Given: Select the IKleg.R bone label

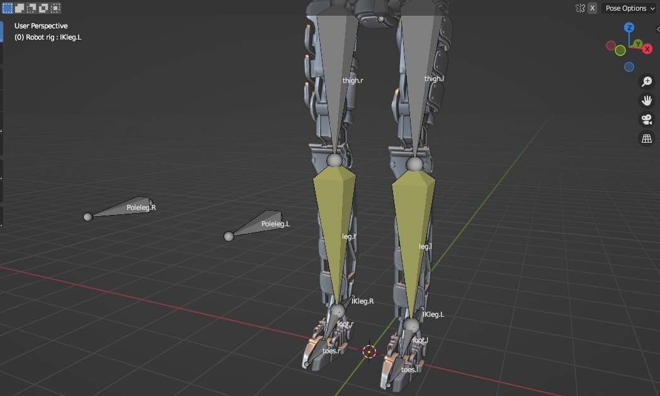Looking at the screenshot, I should click(362, 301).
